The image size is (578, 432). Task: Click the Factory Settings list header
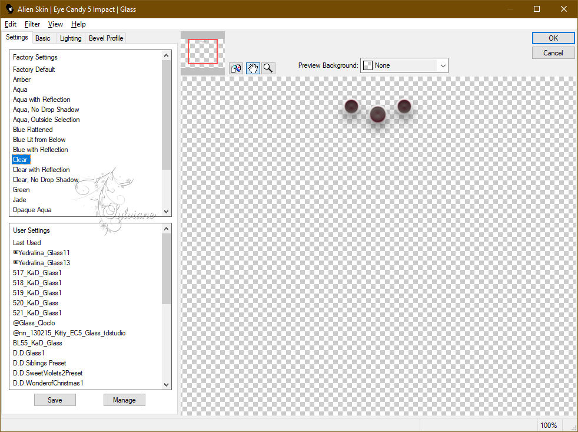point(35,57)
